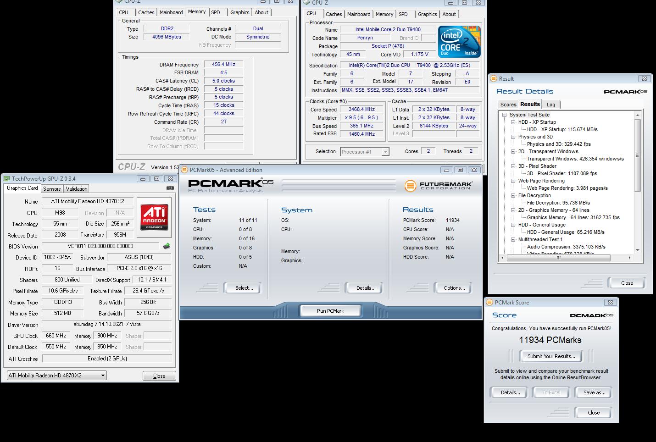This screenshot has width=656, height=442.
Task: Click the GPU-Z title bar icon
Action: point(6,178)
